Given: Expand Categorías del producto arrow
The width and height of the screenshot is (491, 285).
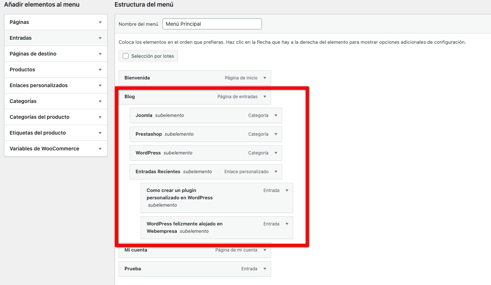Looking at the screenshot, I should pos(100,117).
